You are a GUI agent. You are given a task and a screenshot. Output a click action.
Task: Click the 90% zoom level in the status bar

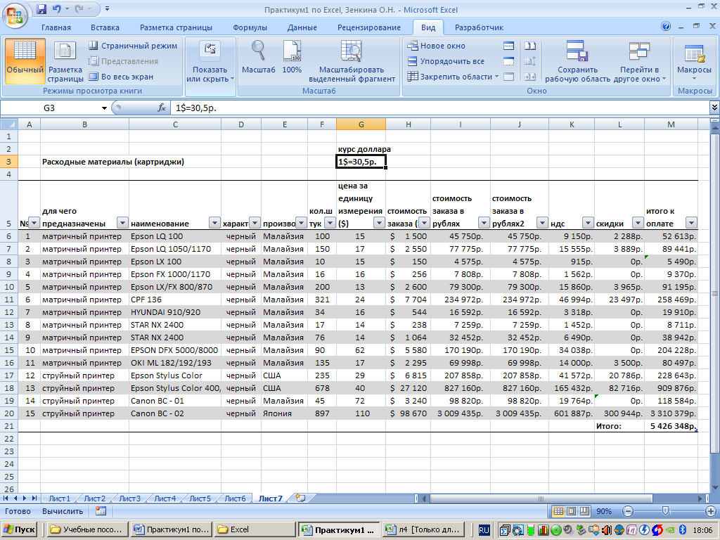click(x=604, y=511)
